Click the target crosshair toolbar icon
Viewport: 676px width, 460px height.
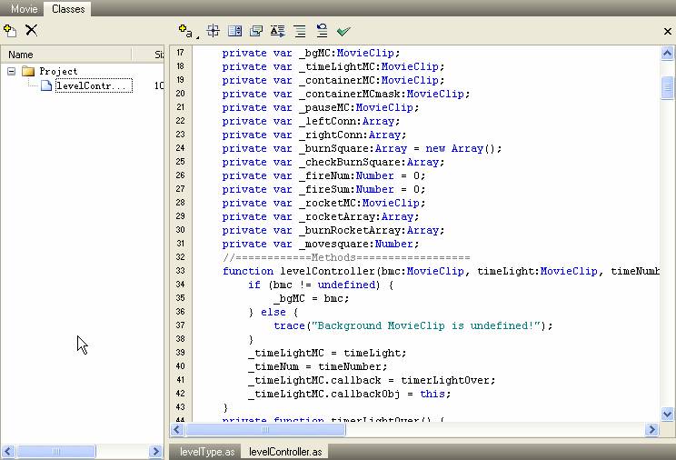213,31
